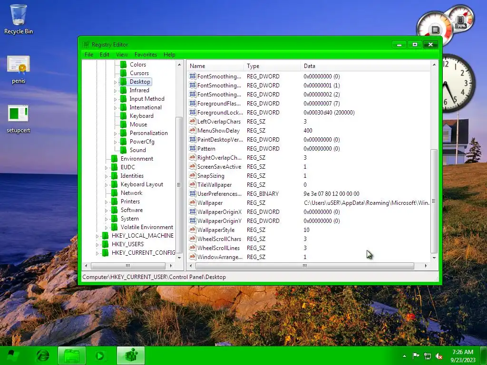
Task: Open Internet Explorer from the taskbar
Action: [x=42, y=355]
